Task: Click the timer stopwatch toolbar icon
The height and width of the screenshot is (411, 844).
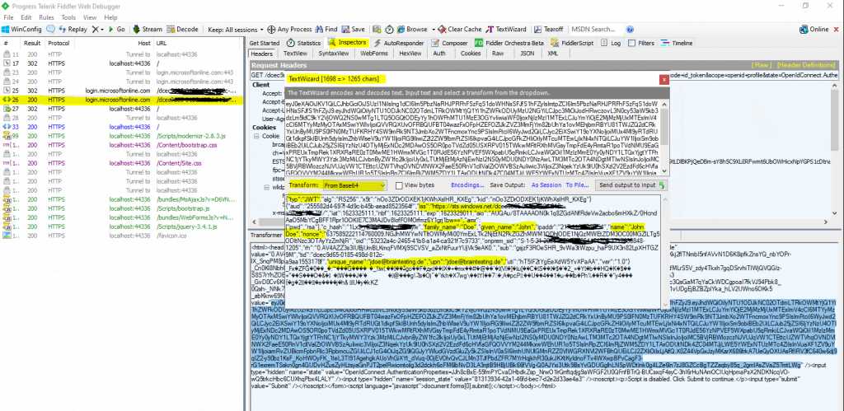Action: [x=387, y=29]
